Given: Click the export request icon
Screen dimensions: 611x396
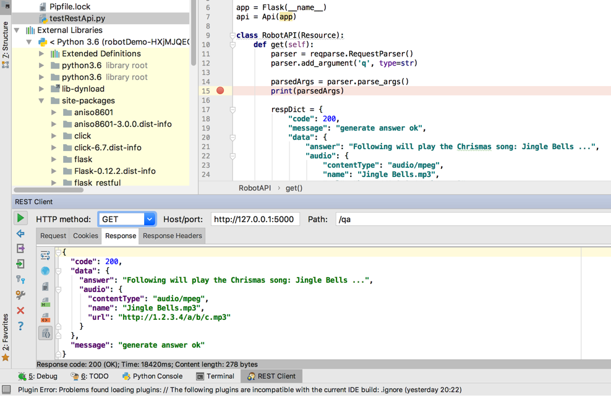Looking at the screenshot, I should 20,249.
